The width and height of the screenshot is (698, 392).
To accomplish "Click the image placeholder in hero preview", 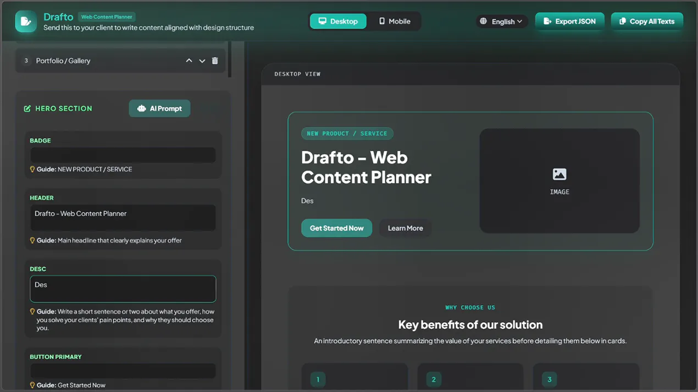I will [559, 181].
